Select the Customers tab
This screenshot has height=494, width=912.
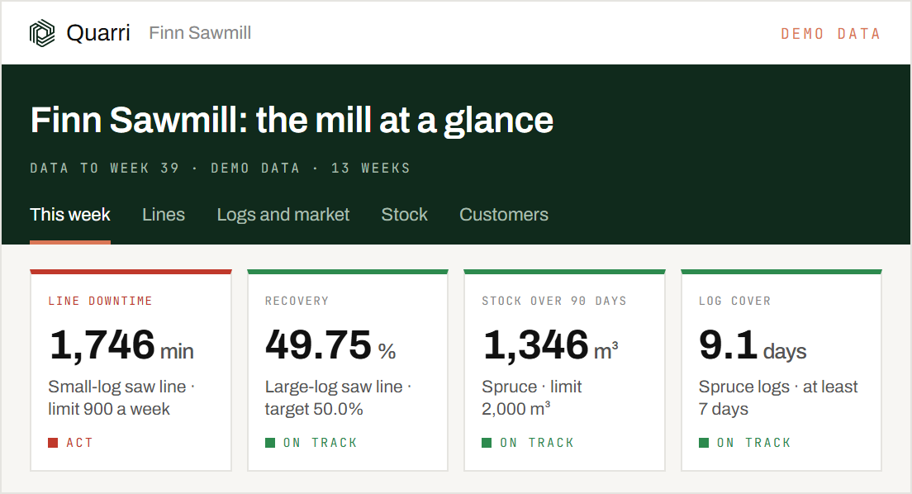504,215
